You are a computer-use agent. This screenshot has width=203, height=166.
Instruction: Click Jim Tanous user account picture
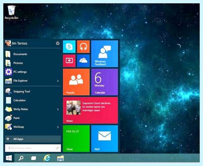tap(8, 43)
